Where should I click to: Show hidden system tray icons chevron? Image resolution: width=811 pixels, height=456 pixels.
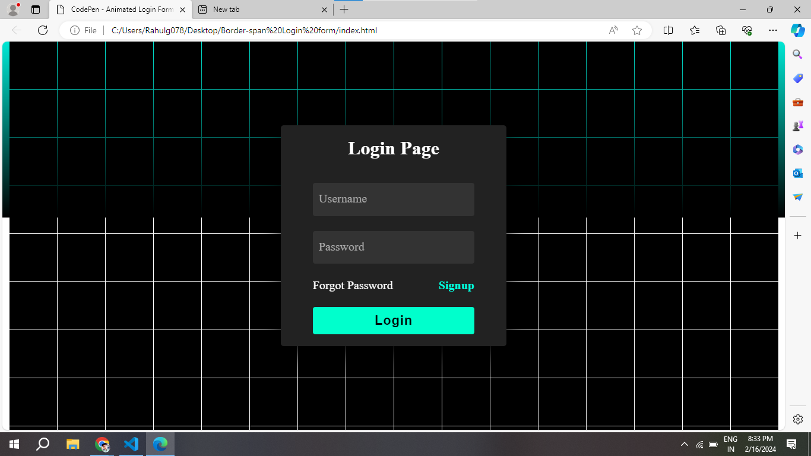(x=684, y=444)
